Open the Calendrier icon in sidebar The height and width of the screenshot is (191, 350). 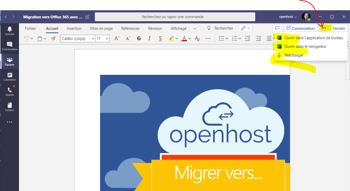9,77
